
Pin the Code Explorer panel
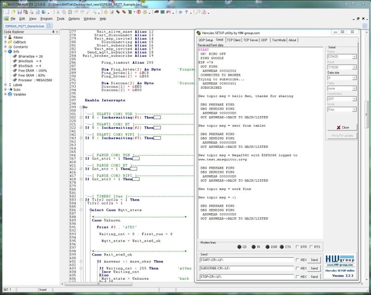click(53, 32)
